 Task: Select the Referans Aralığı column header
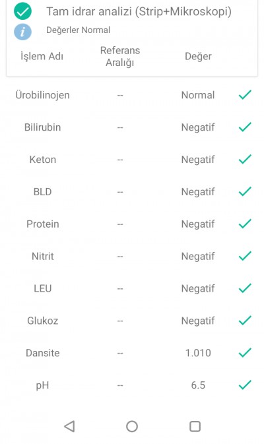[120, 56]
